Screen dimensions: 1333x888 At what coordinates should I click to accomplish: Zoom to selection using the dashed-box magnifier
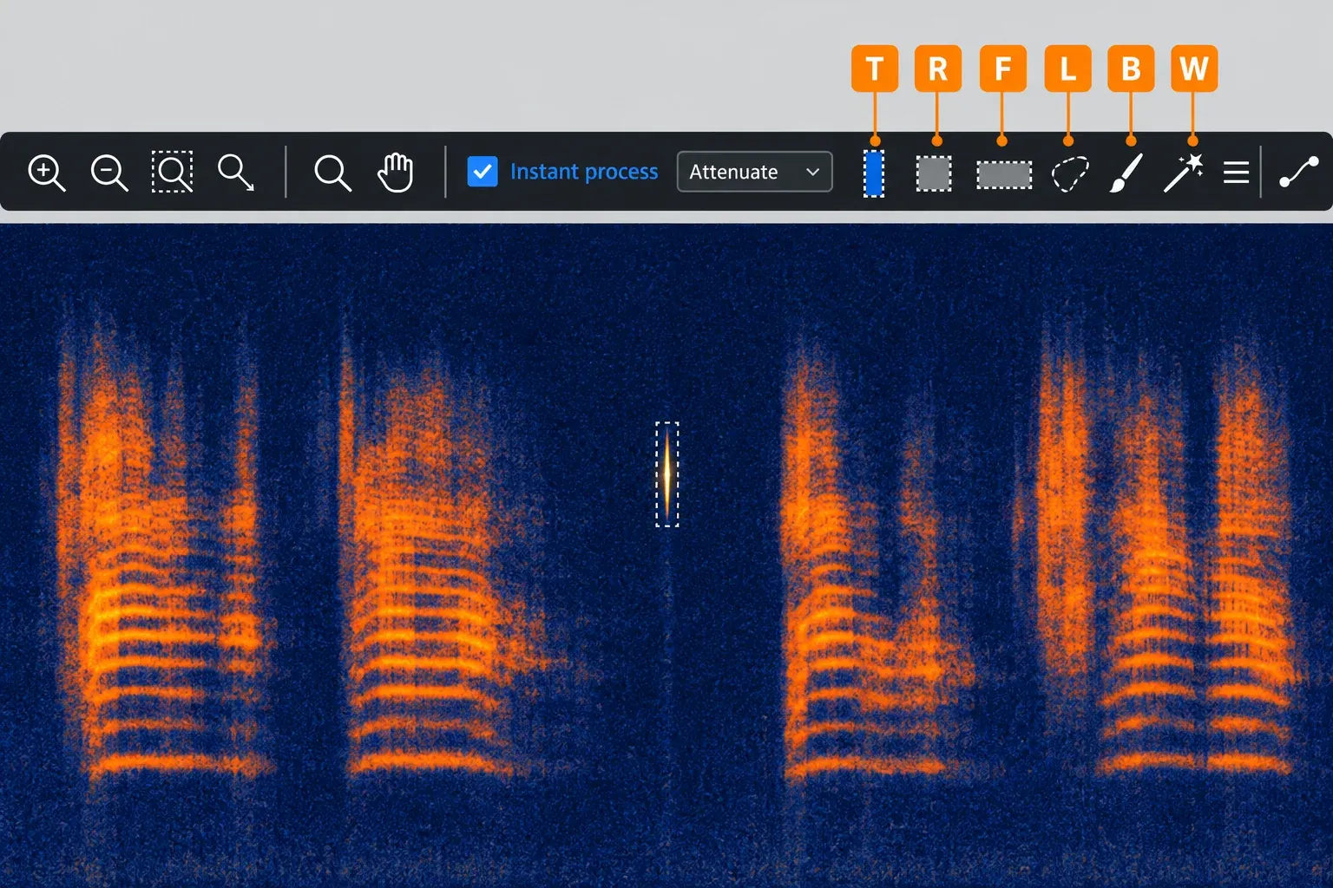pos(172,172)
